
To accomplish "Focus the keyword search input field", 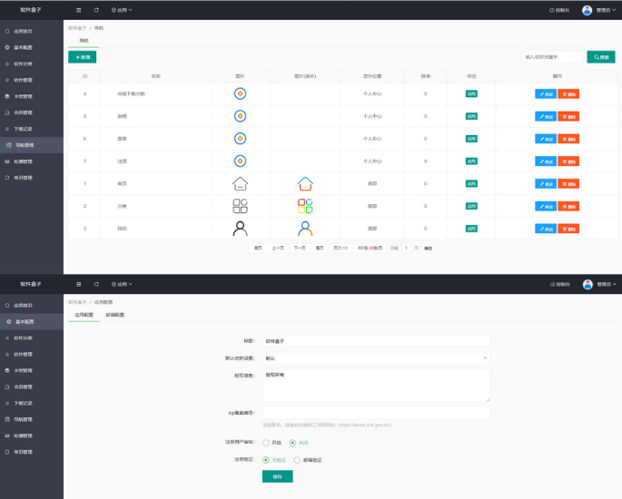I will 553,57.
